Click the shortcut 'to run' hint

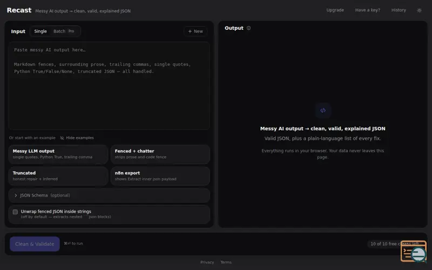point(73,244)
